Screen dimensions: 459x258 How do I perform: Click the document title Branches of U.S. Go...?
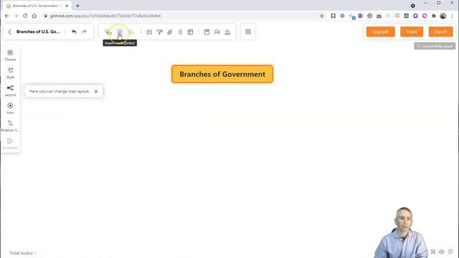(x=38, y=32)
